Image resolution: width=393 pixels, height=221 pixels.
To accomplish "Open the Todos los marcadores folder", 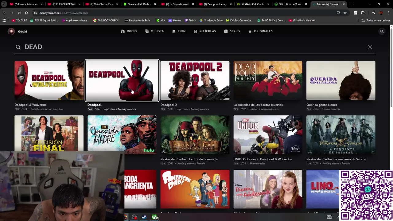I will point(376,20).
